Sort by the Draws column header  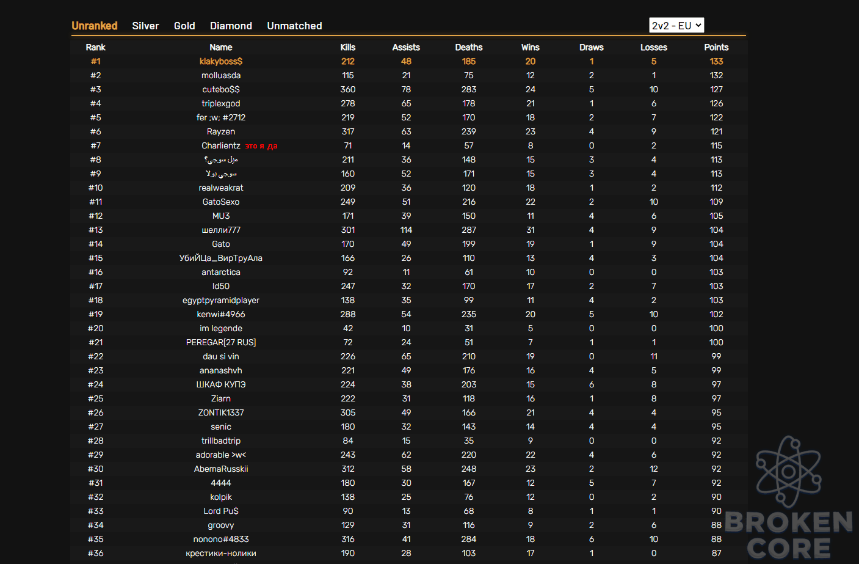tap(592, 47)
